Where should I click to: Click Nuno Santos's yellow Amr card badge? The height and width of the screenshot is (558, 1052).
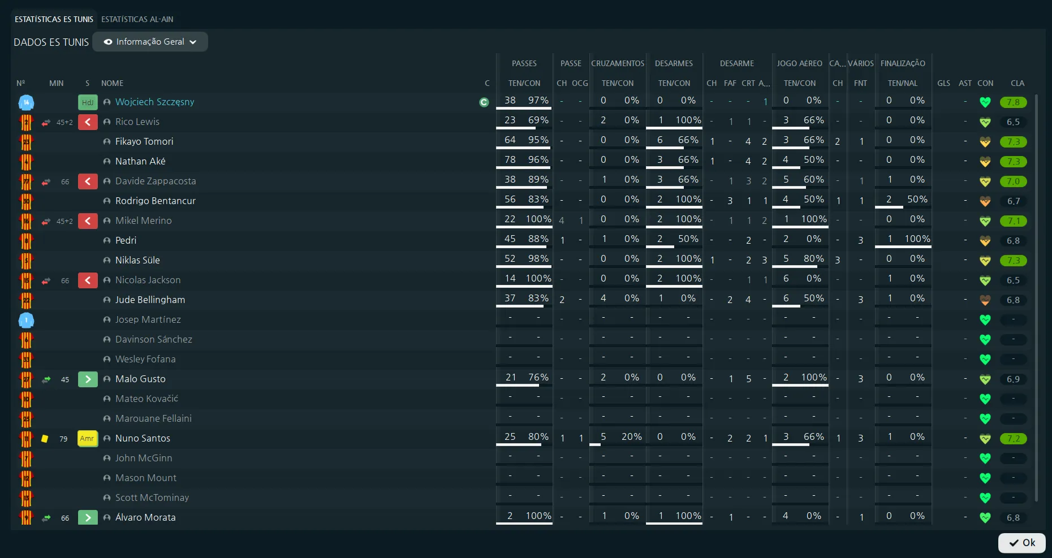pyautogui.click(x=88, y=439)
